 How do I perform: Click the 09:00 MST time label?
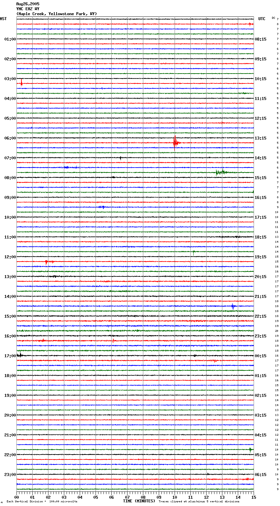coord(10,198)
